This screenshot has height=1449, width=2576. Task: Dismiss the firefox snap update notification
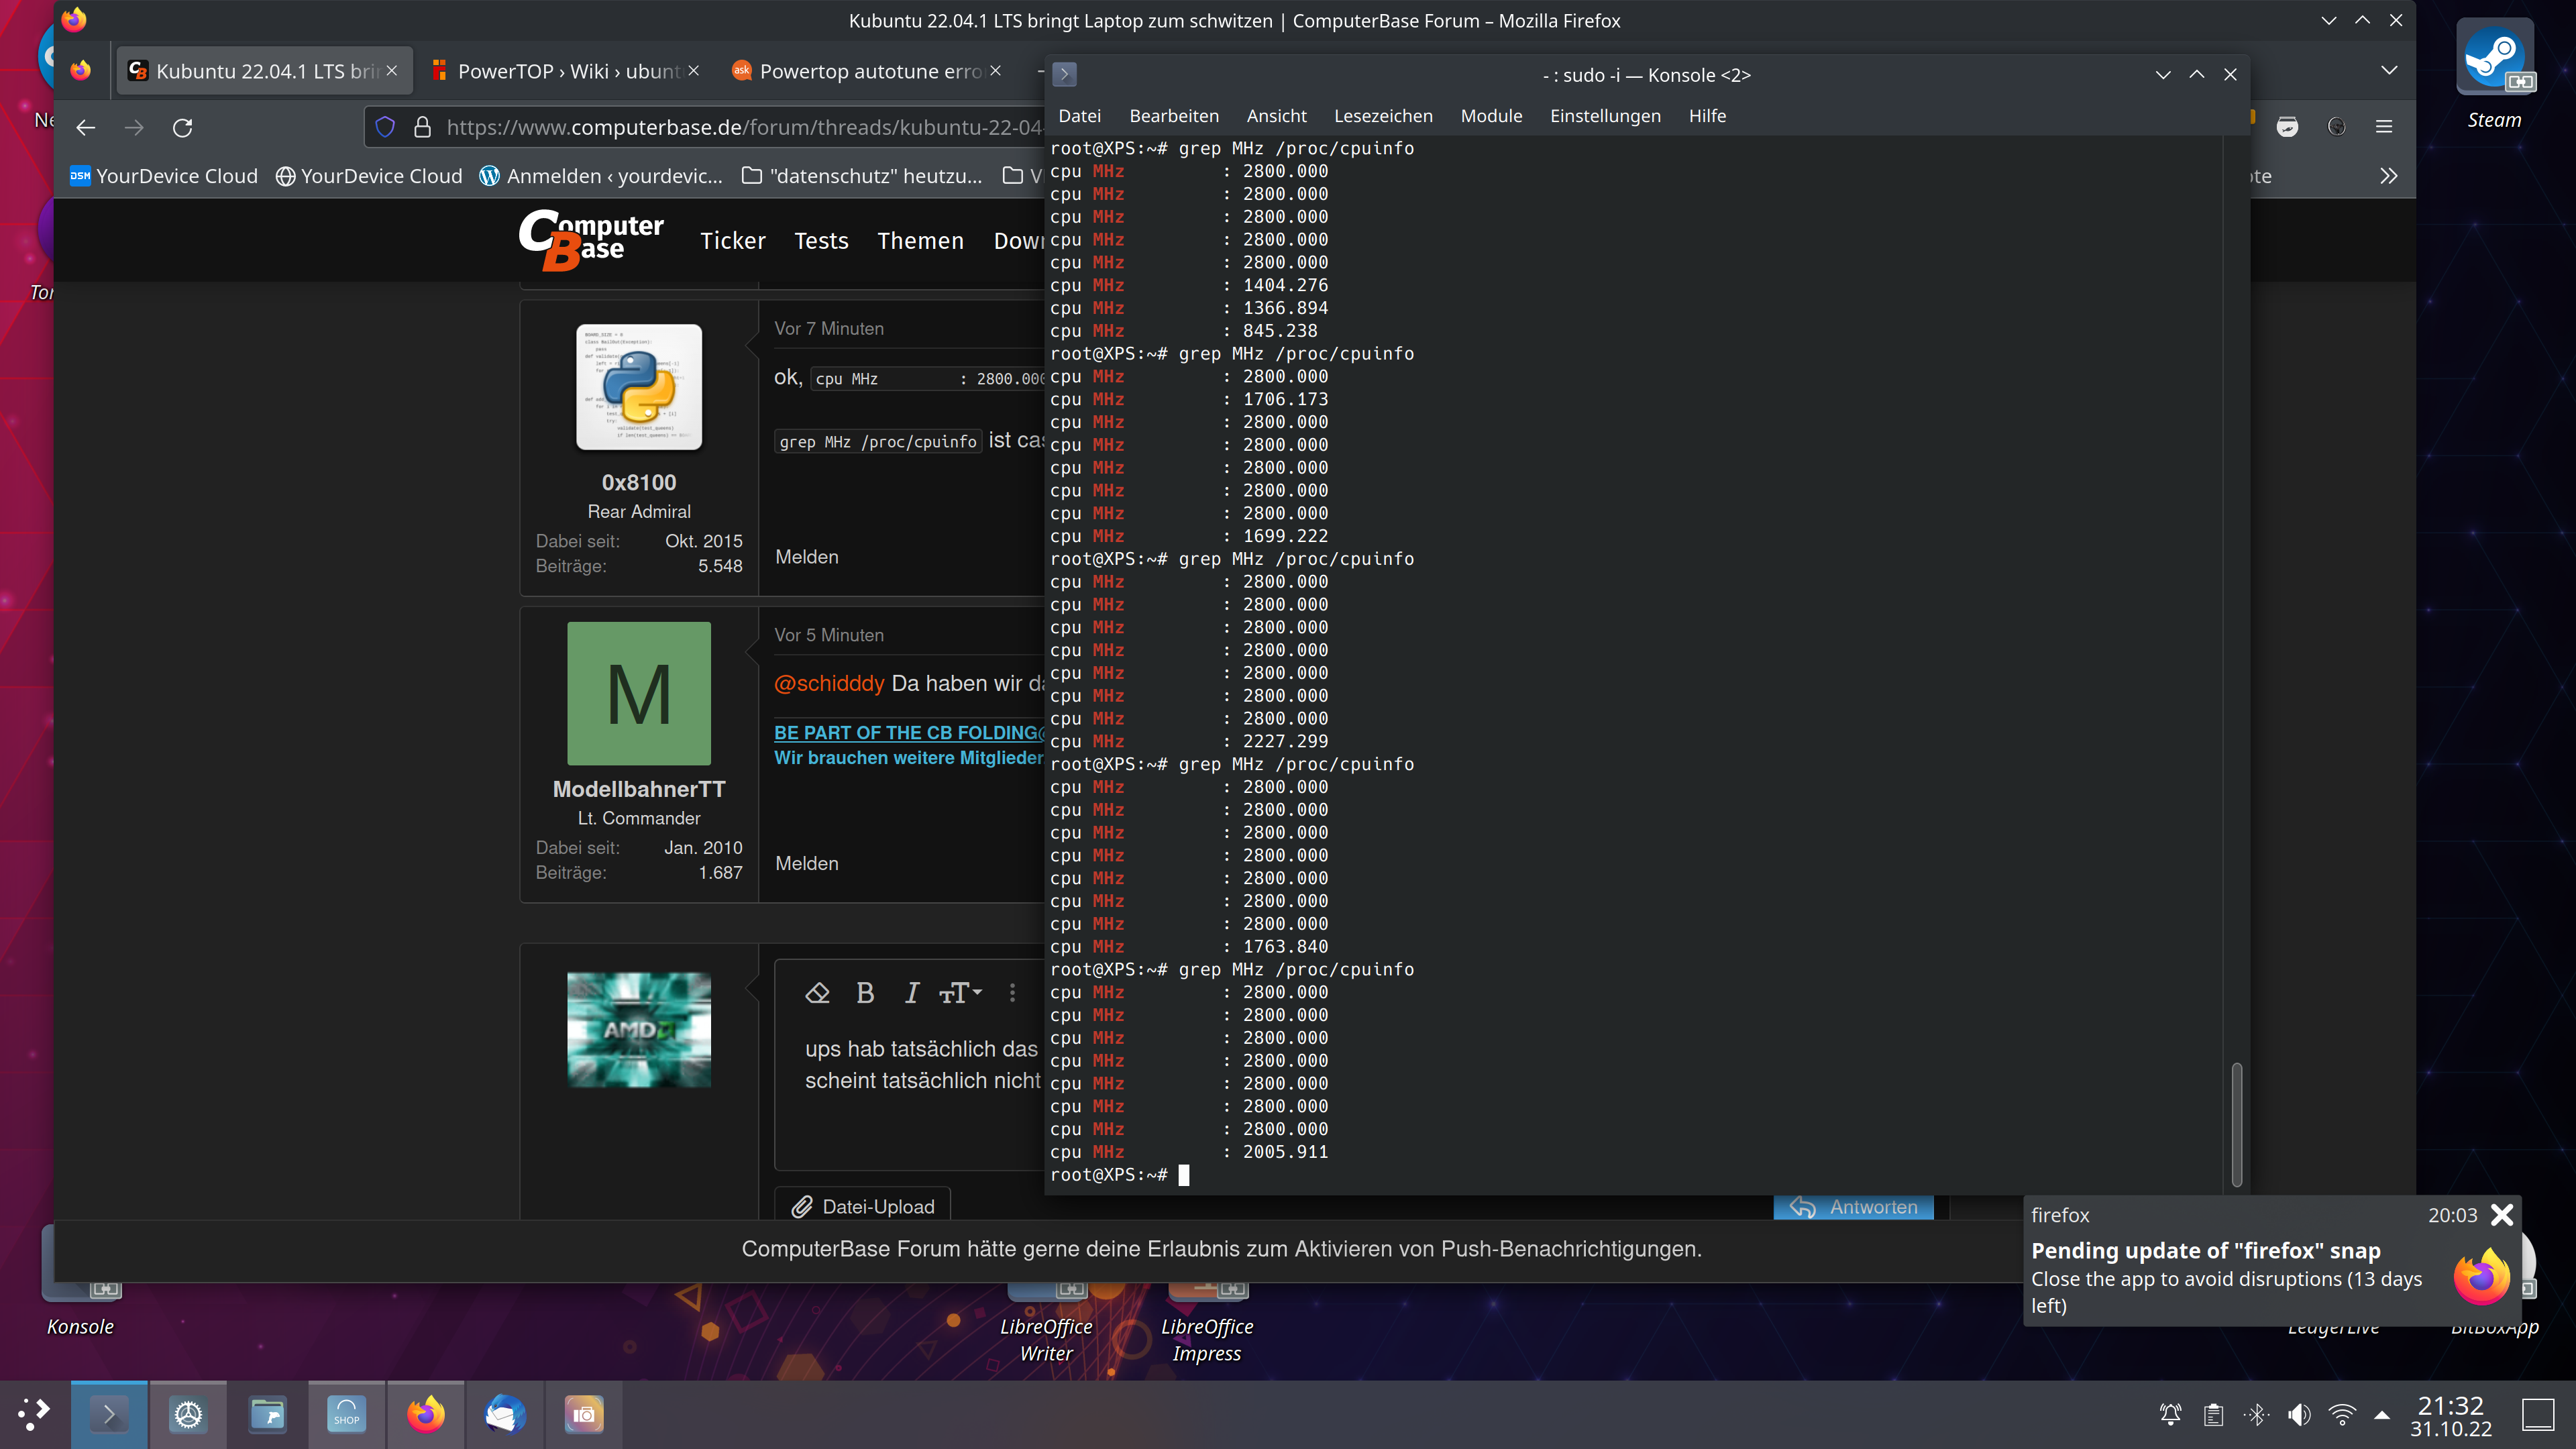tap(2502, 1214)
